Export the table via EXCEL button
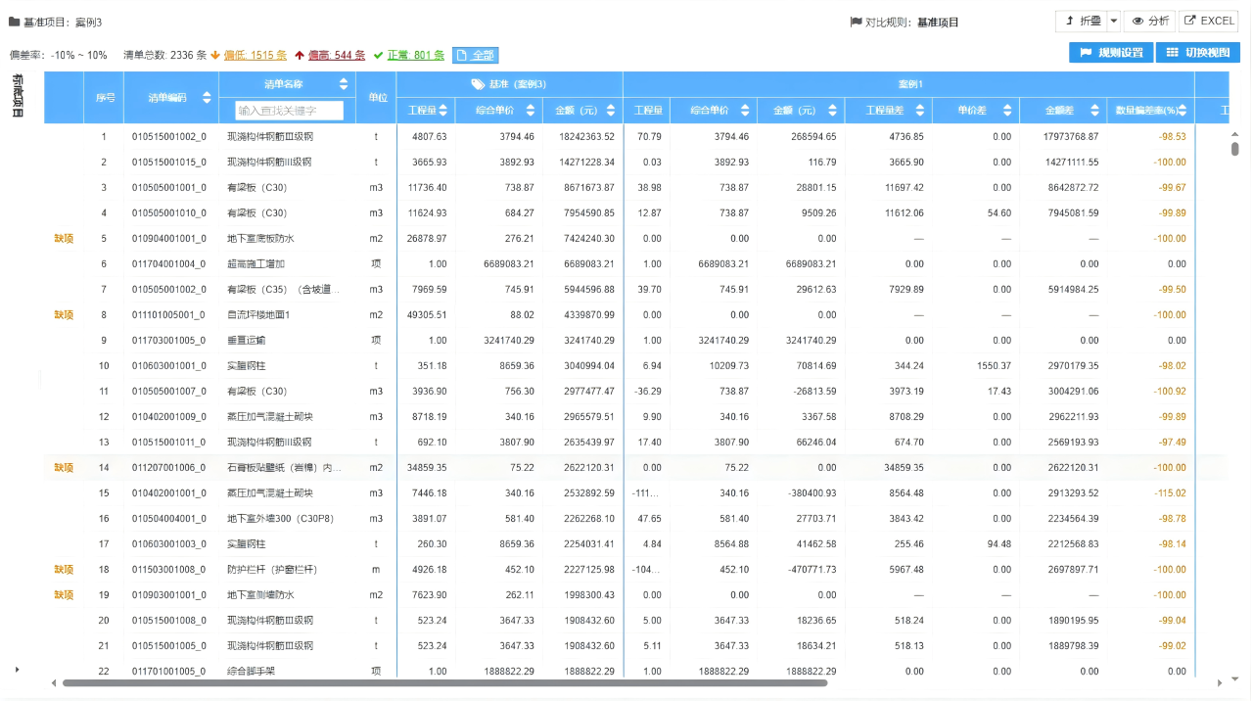The image size is (1253, 701). 1208,21
